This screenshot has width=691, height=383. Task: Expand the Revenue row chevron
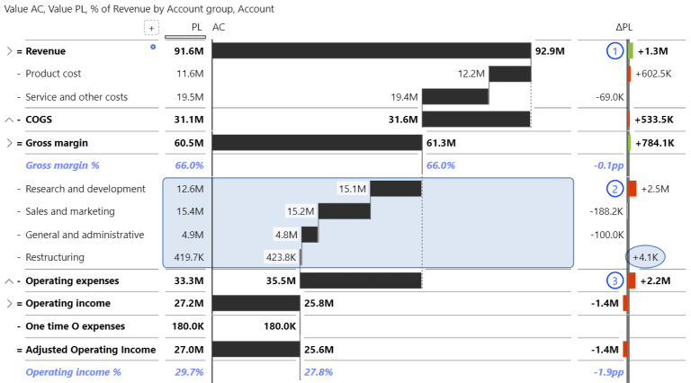[9, 52]
